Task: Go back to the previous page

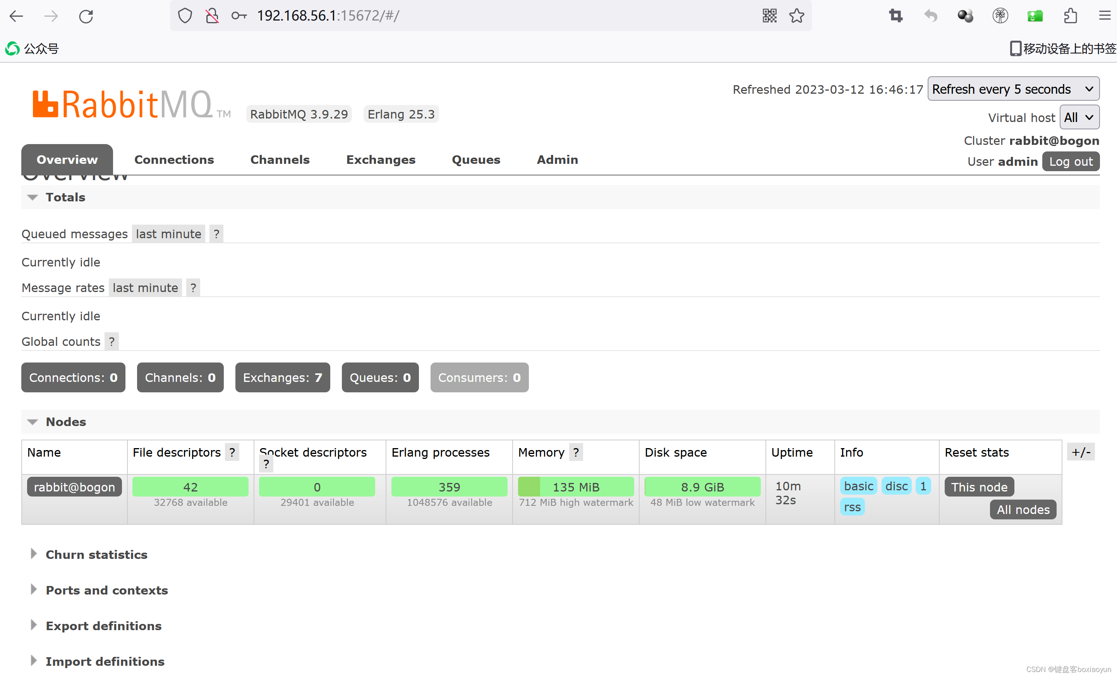Action: pyautogui.click(x=16, y=16)
